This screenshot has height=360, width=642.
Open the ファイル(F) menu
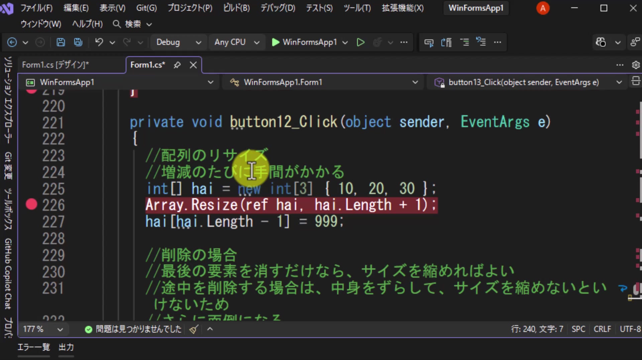[x=36, y=8]
